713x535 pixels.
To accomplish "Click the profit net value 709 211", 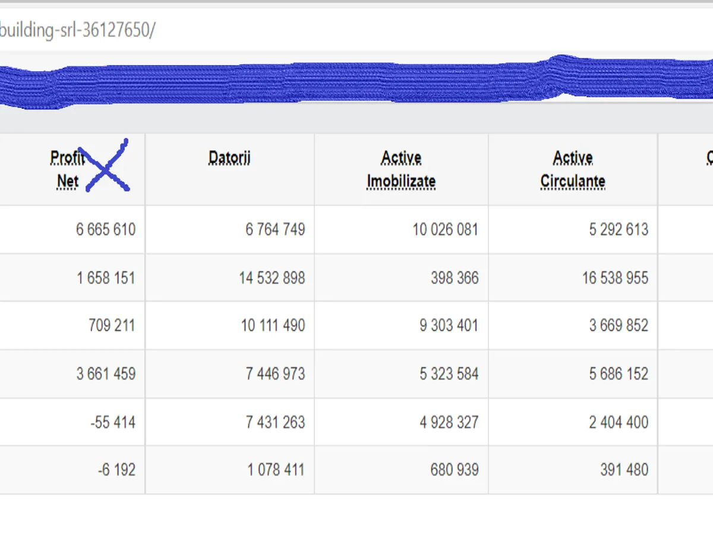I will point(111,326).
